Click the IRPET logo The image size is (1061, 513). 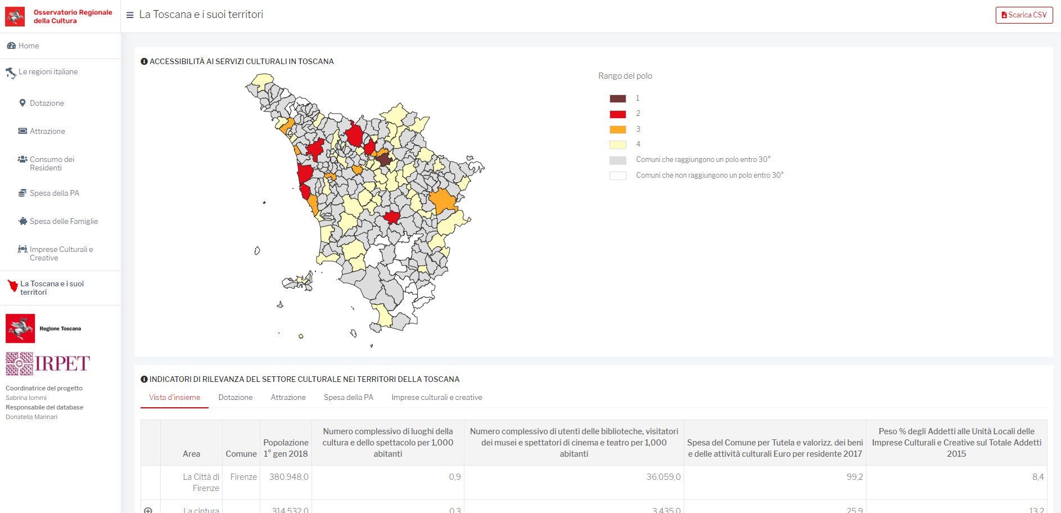(48, 363)
